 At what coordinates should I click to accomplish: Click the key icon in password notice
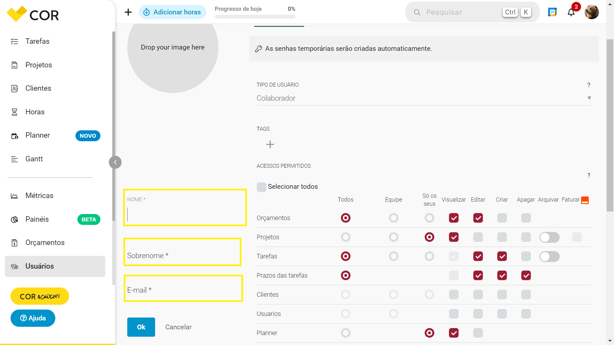(258, 49)
